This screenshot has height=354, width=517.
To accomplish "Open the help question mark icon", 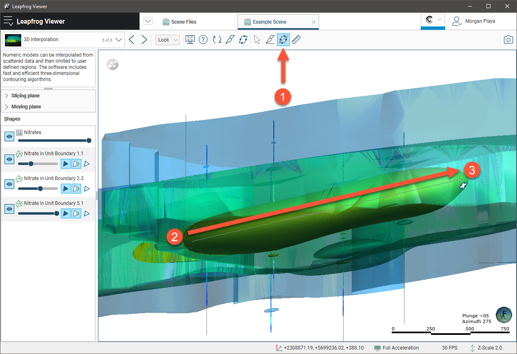I will click(x=203, y=40).
